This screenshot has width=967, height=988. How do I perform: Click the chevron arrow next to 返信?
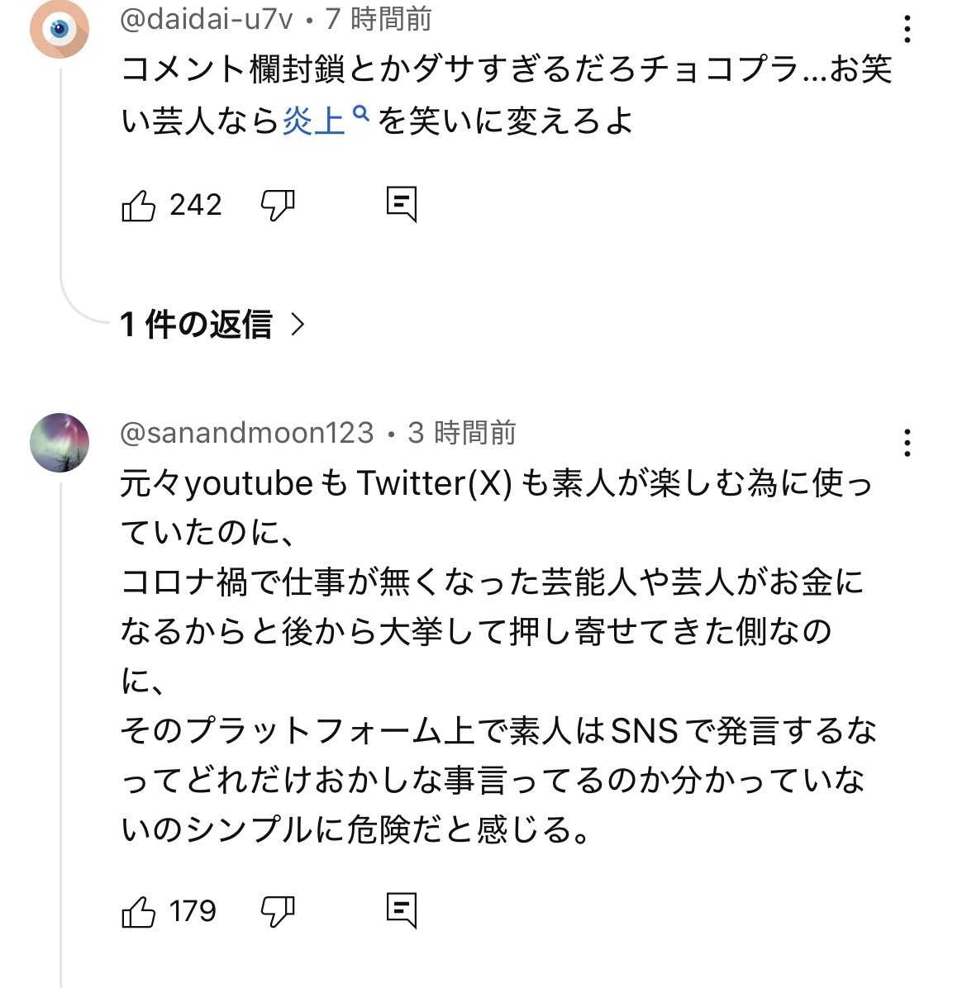coord(298,325)
